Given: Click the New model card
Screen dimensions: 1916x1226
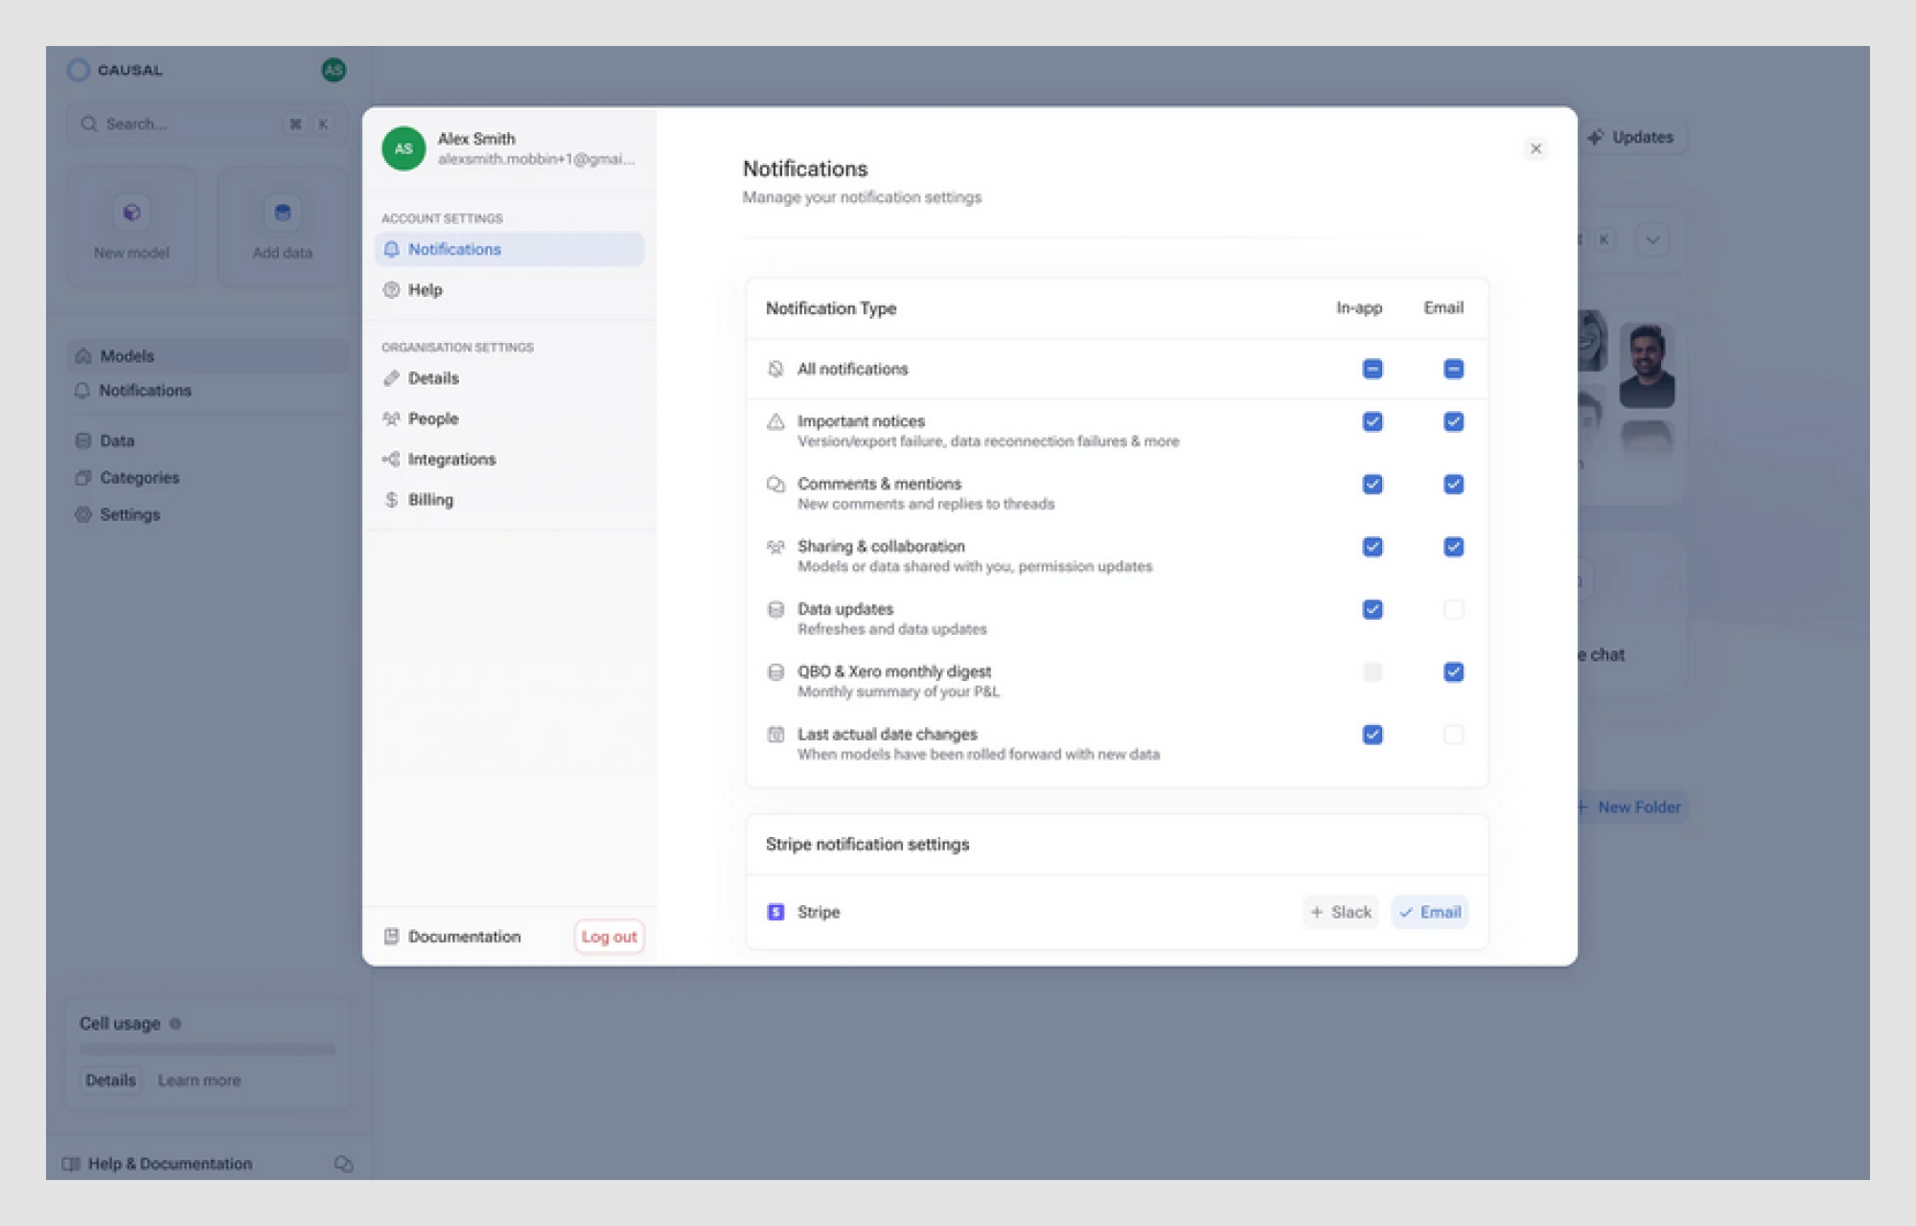Looking at the screenshot, I should coord(131,226).
